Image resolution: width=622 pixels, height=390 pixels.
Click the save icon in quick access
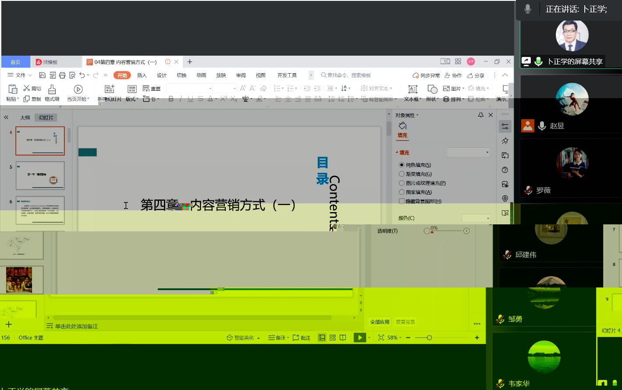pos(43,75)
